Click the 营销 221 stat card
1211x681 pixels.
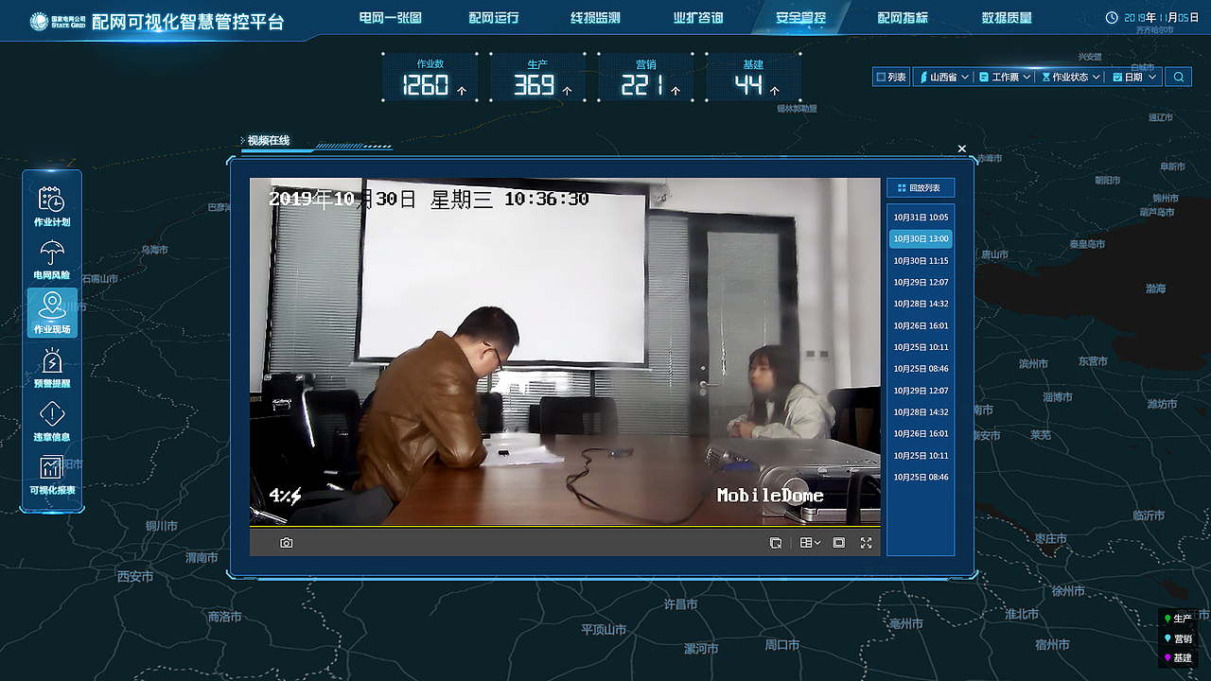(x=646, y=78)
